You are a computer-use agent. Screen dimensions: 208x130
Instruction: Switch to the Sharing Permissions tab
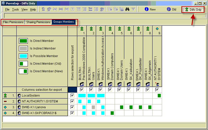point(38,22)
